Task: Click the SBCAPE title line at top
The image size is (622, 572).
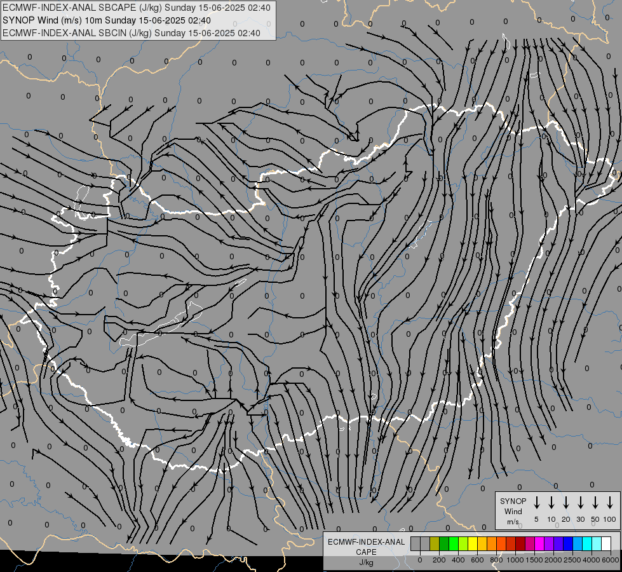Action: pyautogui.click(x=137, y=8)
